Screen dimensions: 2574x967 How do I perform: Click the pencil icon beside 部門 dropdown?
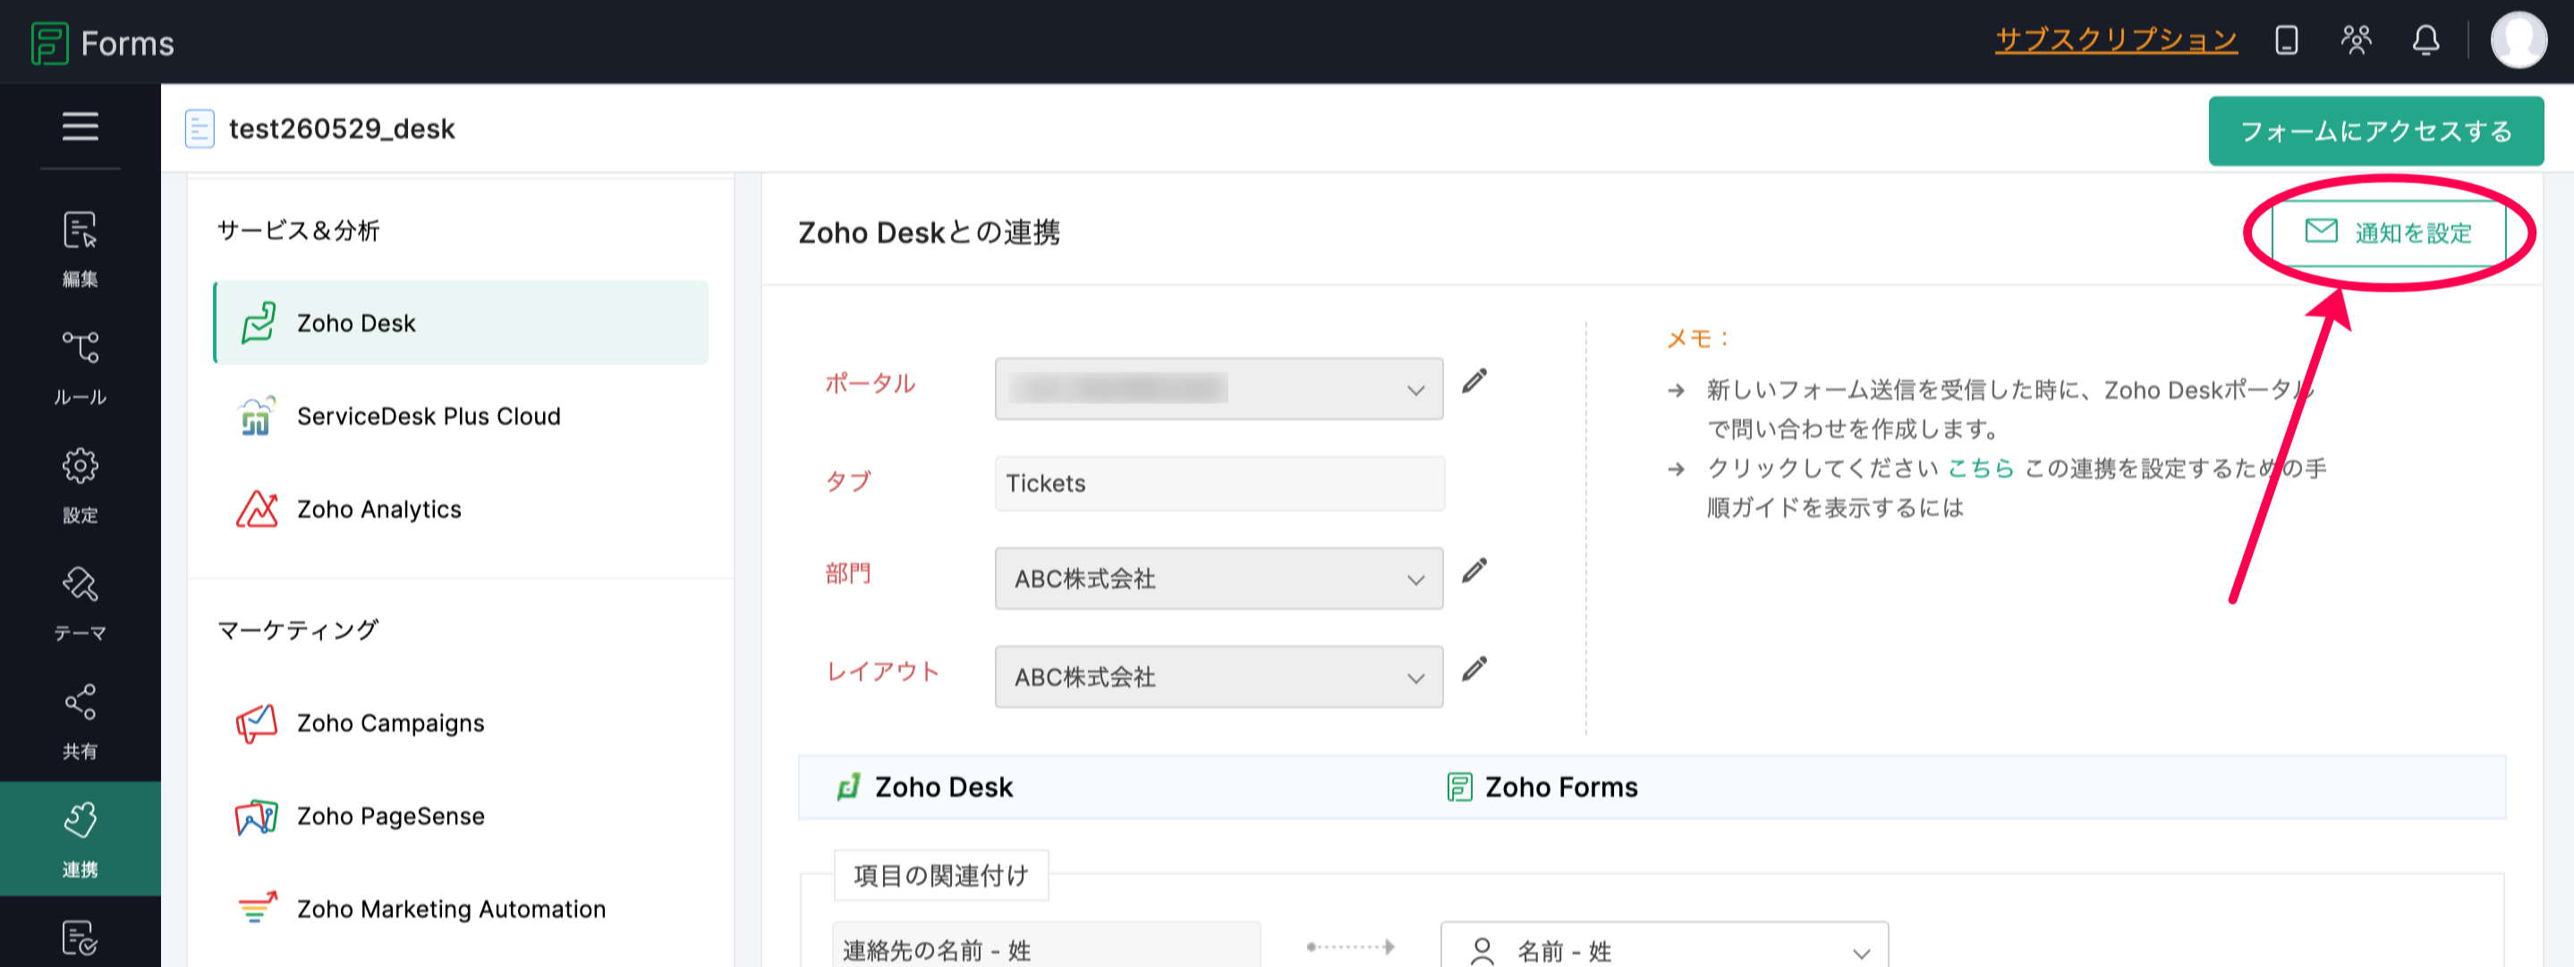[x=1474, y=572]
